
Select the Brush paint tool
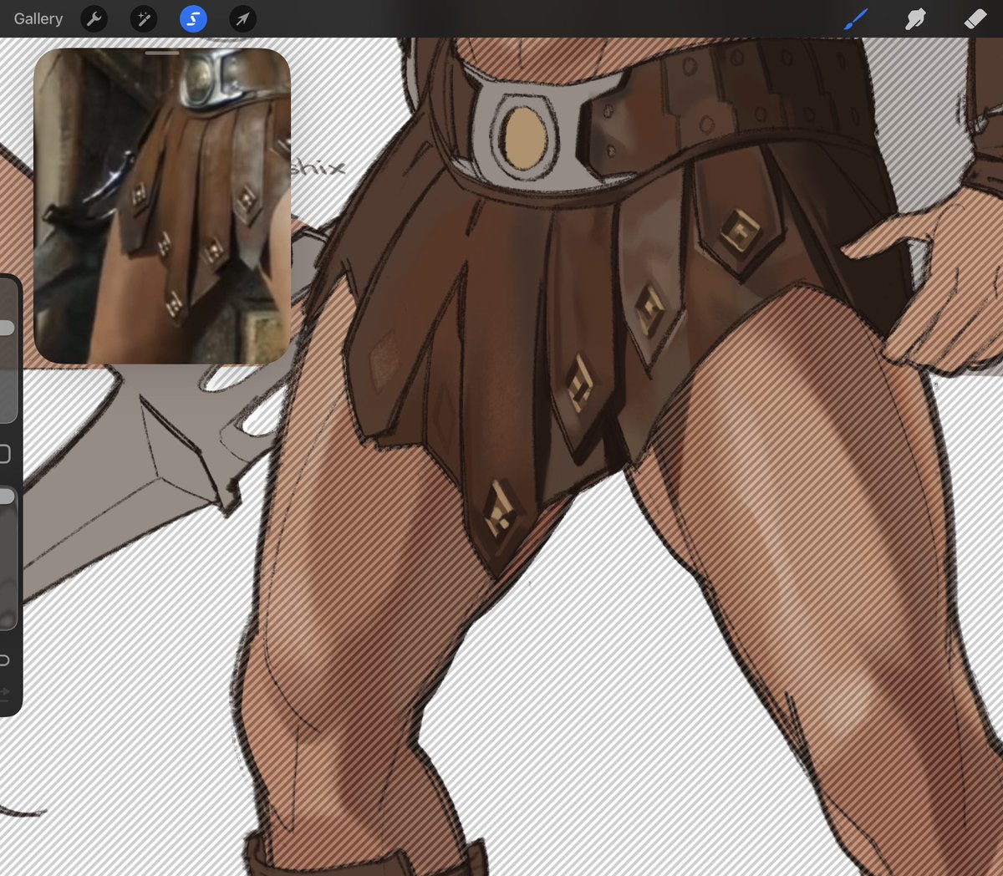point(856,18)
